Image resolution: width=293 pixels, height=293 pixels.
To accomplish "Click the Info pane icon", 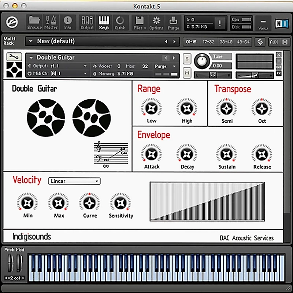I will (68, 22).
